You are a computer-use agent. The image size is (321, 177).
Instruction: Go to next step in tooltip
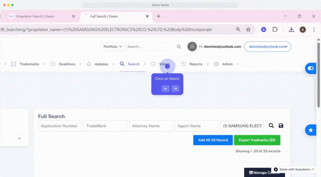pyautogui.click(x=175, y=88)
